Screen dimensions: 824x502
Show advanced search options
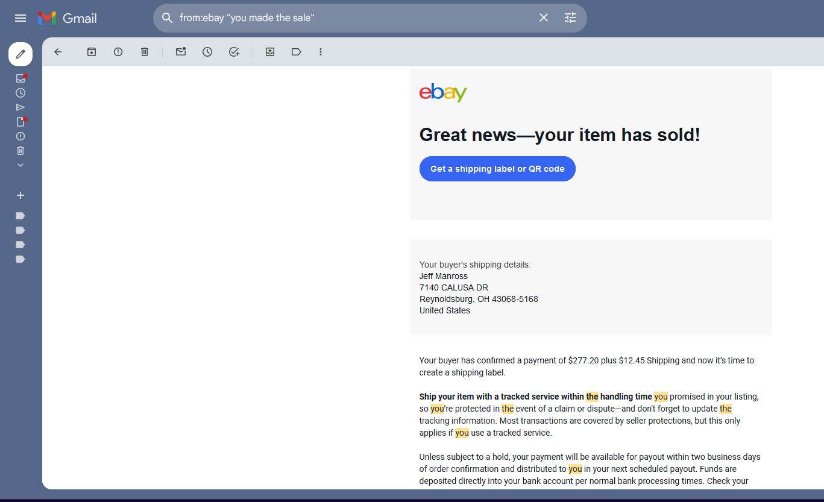[x=570, y=18]
